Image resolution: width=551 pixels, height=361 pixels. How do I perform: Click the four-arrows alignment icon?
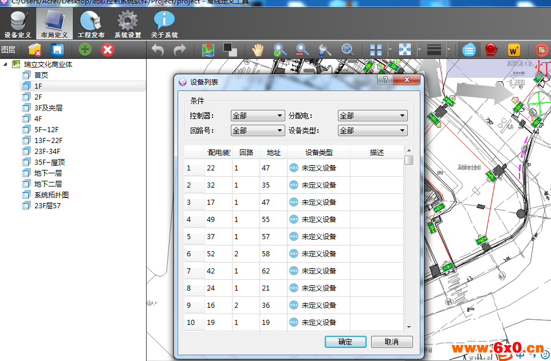[x=405, y=50]
